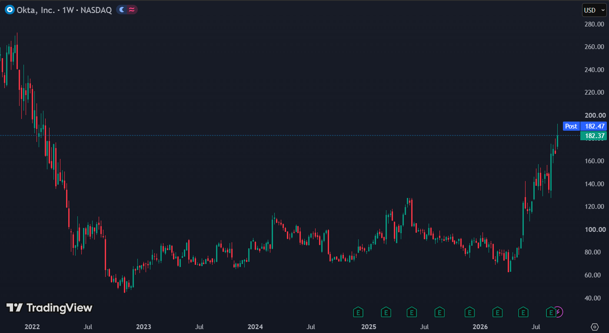Click the 160.00 price axis label
This screenshot has height=333, width=609.
coord(595,161)
